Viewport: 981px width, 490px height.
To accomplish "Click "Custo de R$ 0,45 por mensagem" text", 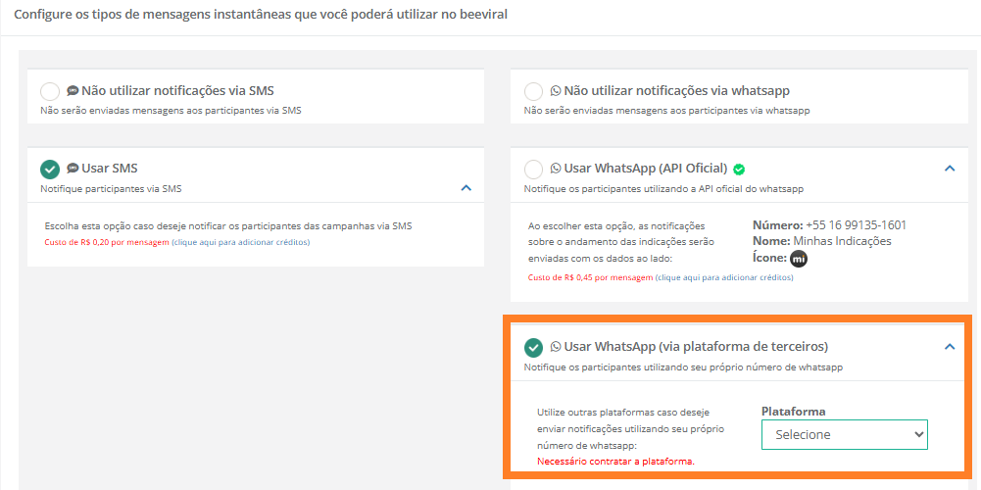I will [591, 277].
